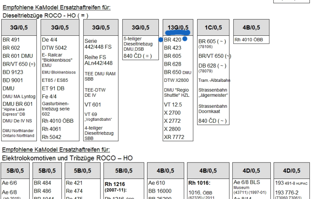The height and width of the screenshot is (199, 315).
Task: Select the Re 421 entry
Action: pyautogui.click(x=74, y=183)
